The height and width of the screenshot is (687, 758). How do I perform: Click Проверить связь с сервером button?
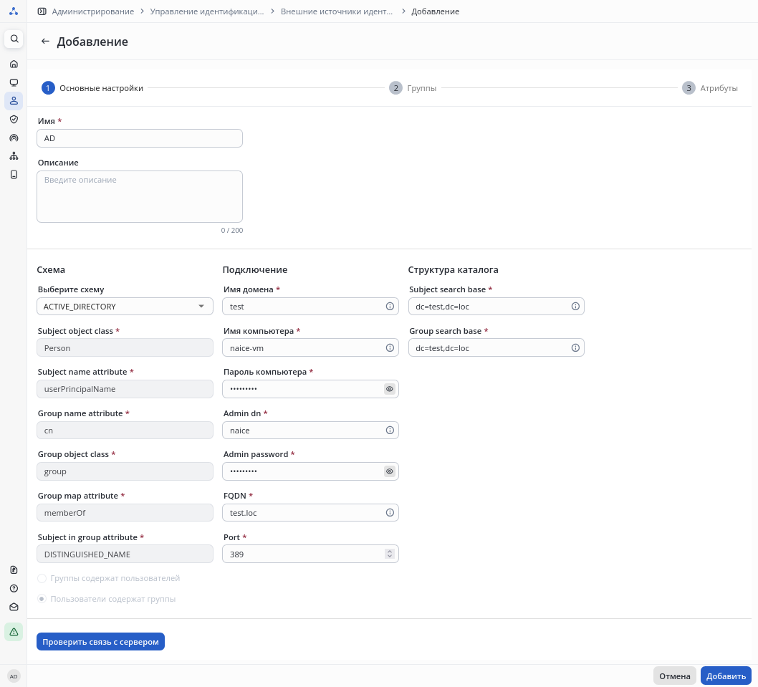(x=100, y=642)
